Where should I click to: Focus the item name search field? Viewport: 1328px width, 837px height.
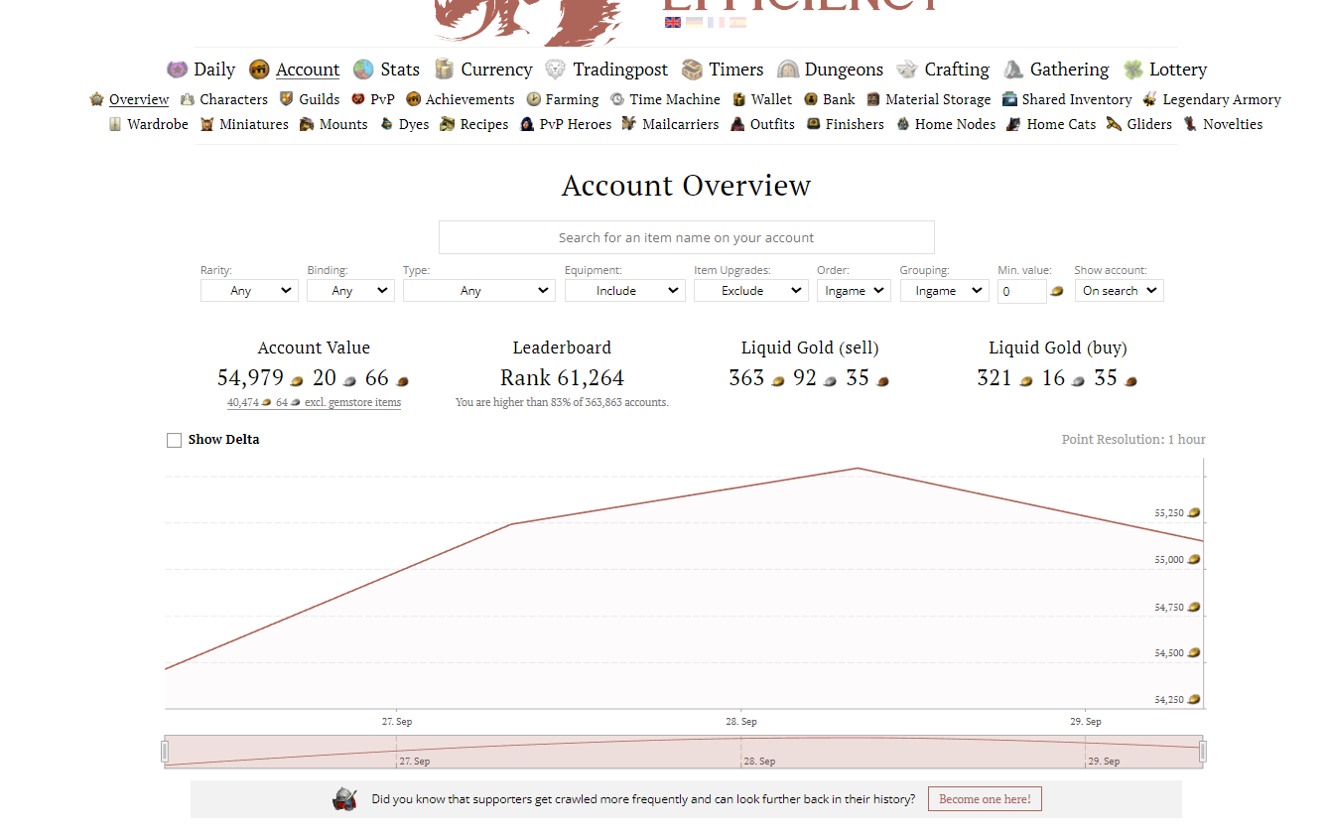click(686, 237)
